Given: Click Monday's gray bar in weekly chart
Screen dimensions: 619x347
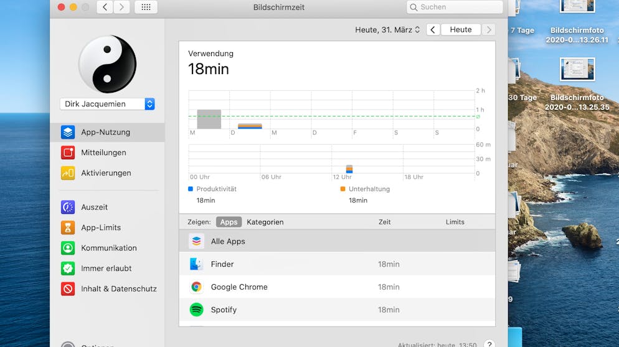Looking at the screenshot, I should click(209, 119).
